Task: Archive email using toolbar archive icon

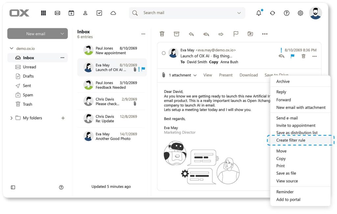Action: click(x=177, y=34)
